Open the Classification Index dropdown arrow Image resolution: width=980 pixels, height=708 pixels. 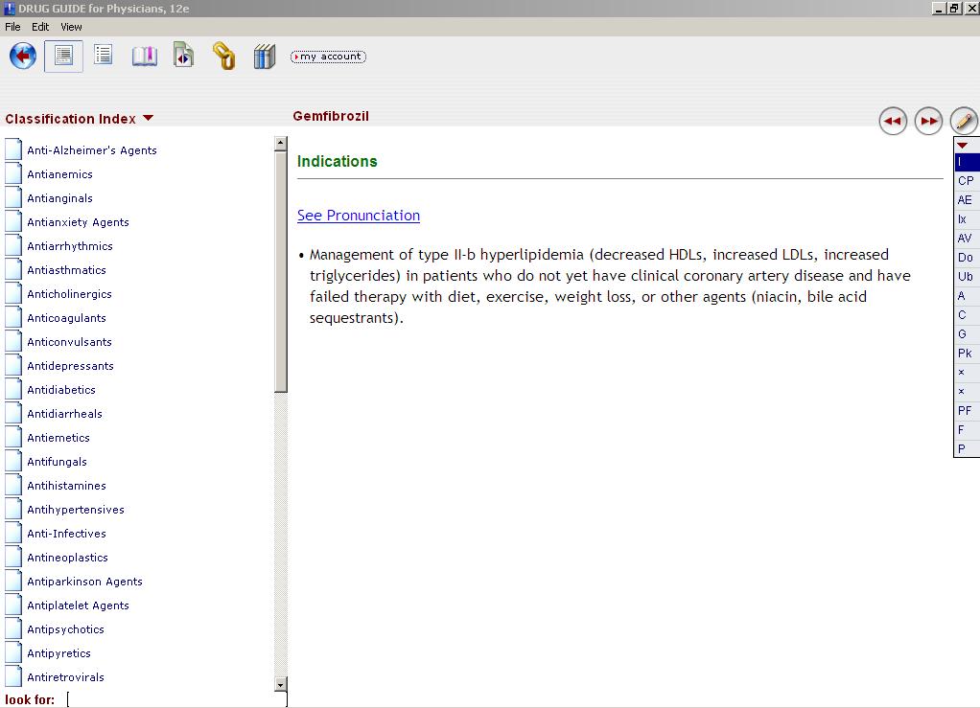tap(148, 119)
